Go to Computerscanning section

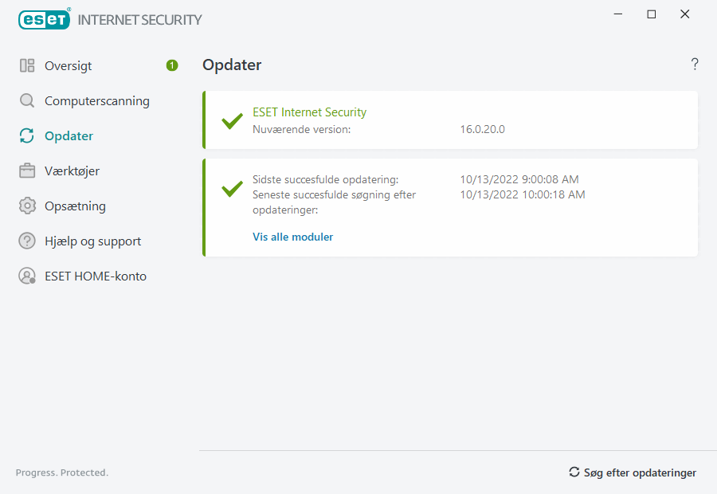(96, 101)
